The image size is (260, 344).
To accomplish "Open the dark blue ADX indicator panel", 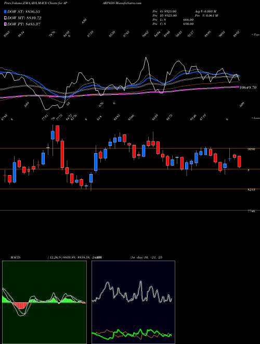I will 133,302.
